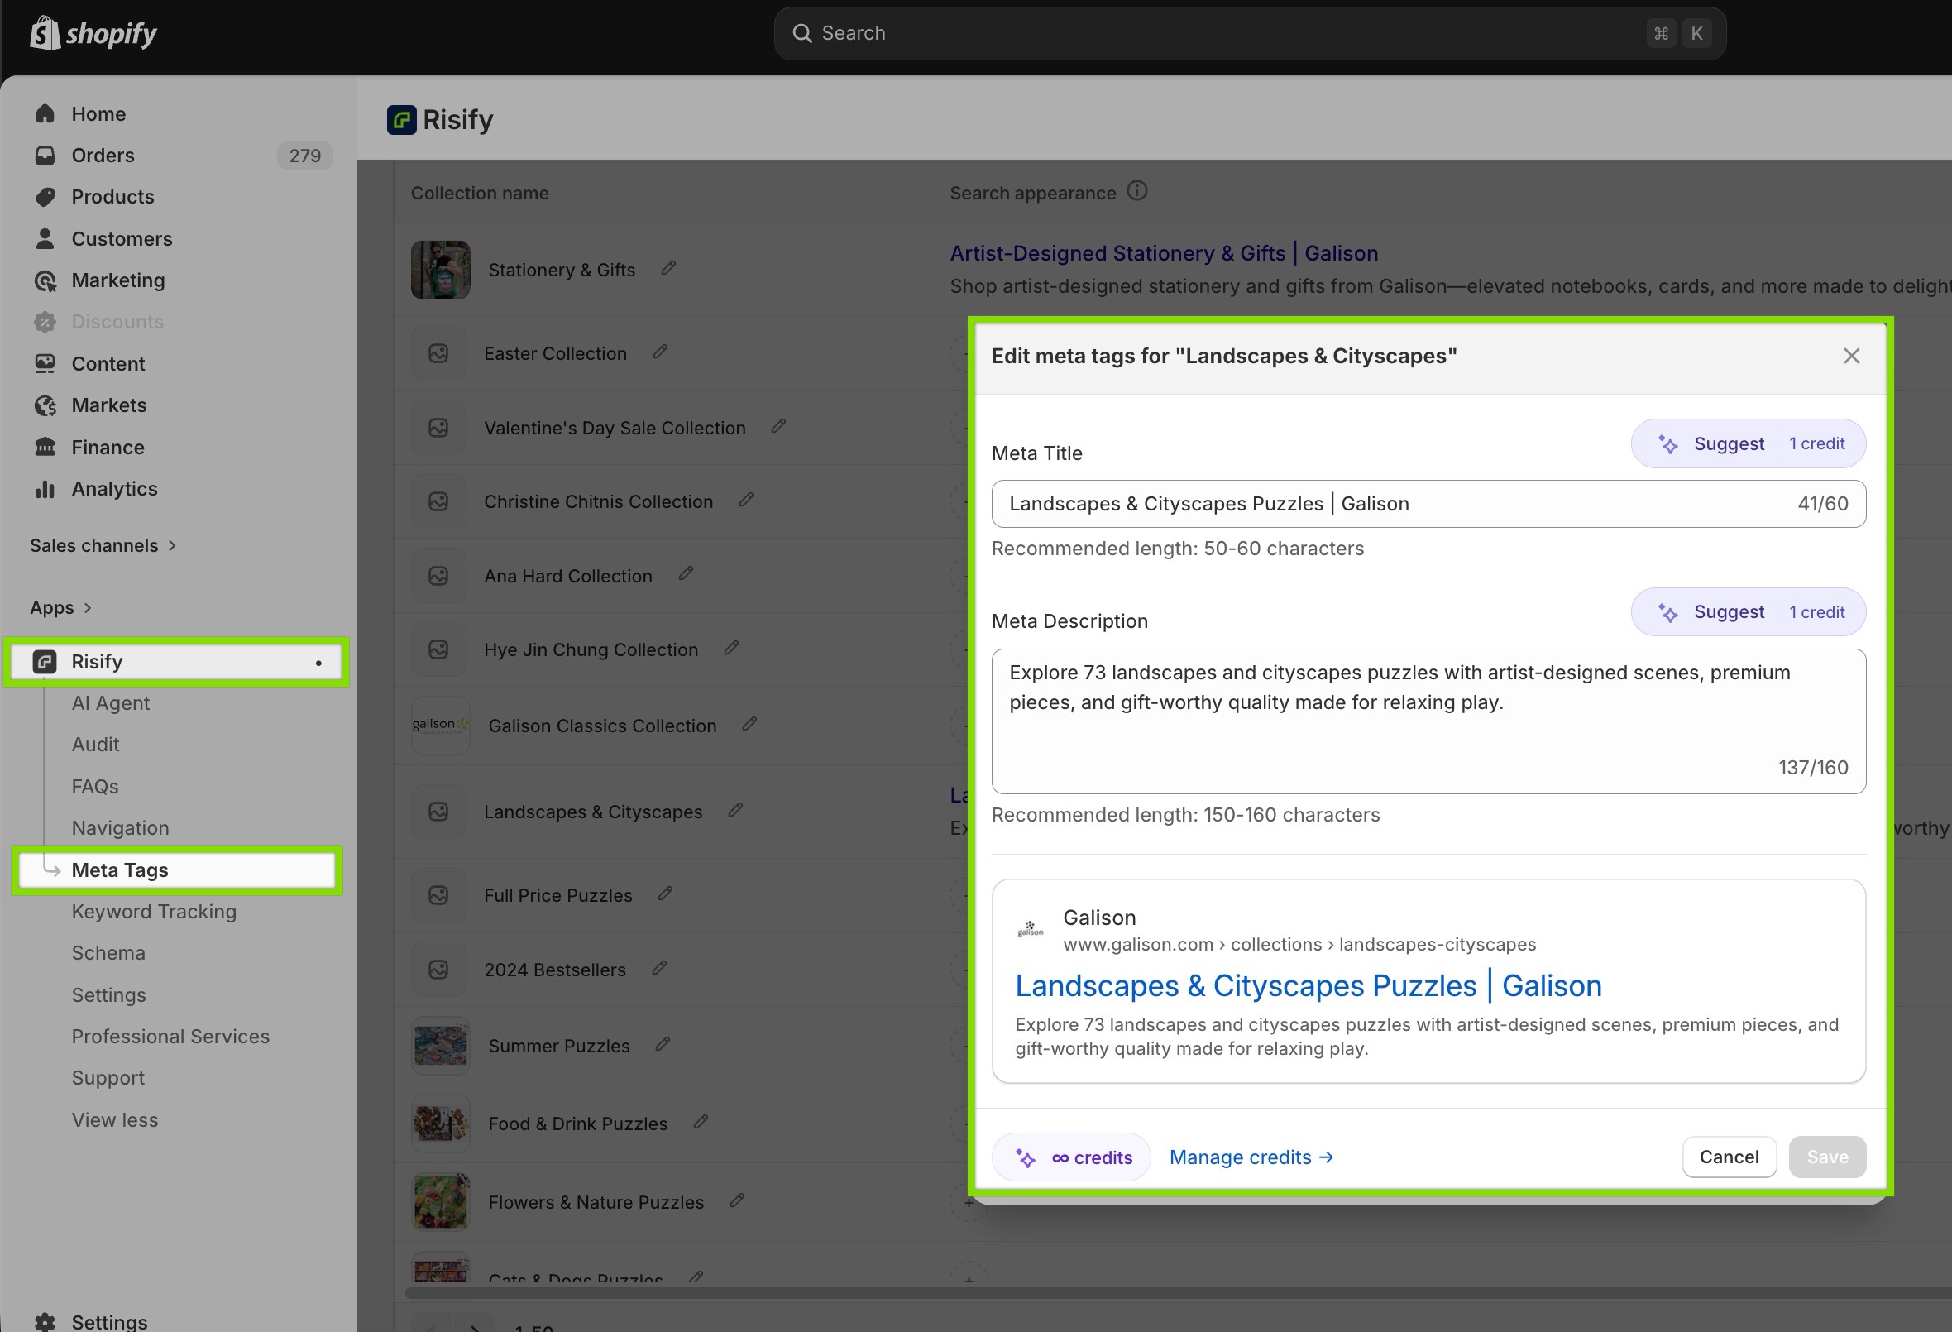This screenshot has height=1332, width=1952.
Task: Expand the Sales channels section
Action: pyautogui.click(x=103, y=545)
